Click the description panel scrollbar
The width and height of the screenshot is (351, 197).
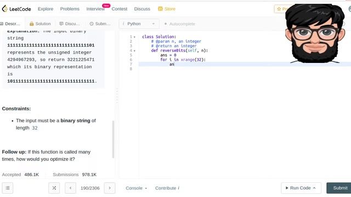click(113, 140)
